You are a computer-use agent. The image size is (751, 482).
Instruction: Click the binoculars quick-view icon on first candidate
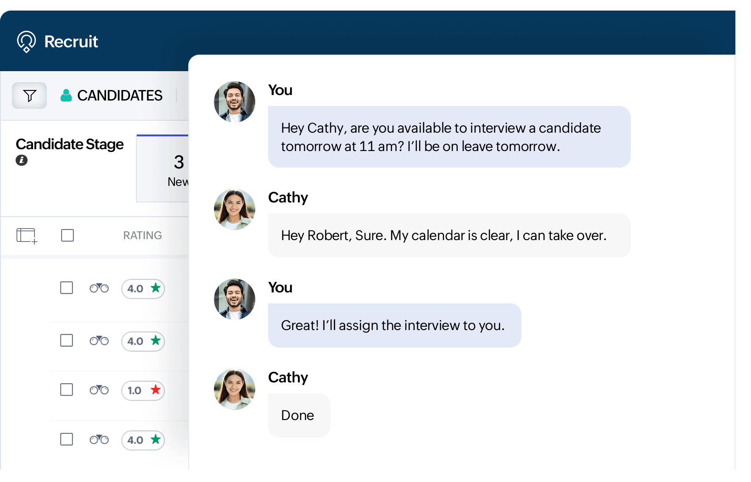point(99,288)
